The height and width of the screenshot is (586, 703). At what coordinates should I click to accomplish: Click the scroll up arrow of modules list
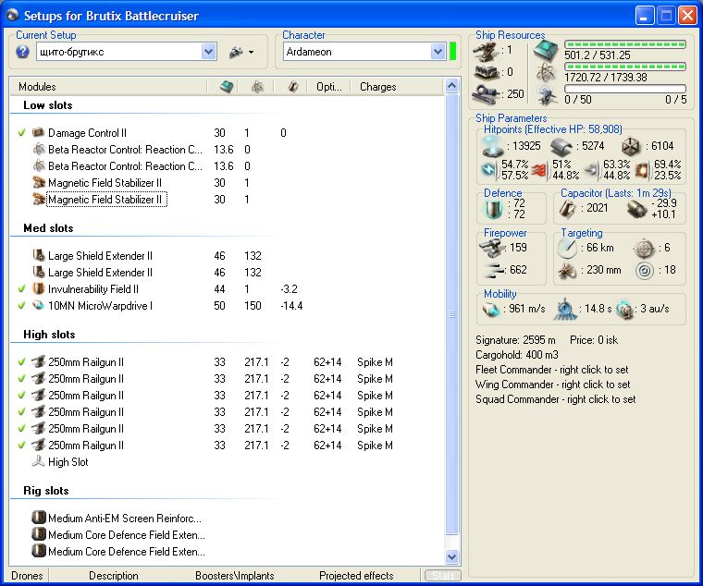(x=452, y=86)
